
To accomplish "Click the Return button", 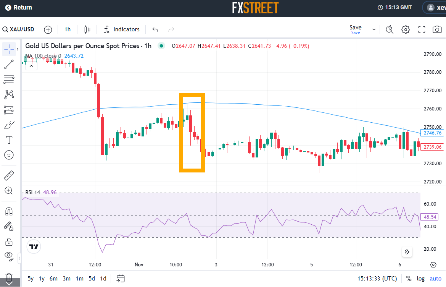I will pos(18,7).
